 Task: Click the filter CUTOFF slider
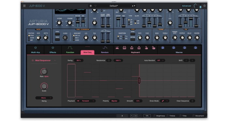tap(118, 22)
